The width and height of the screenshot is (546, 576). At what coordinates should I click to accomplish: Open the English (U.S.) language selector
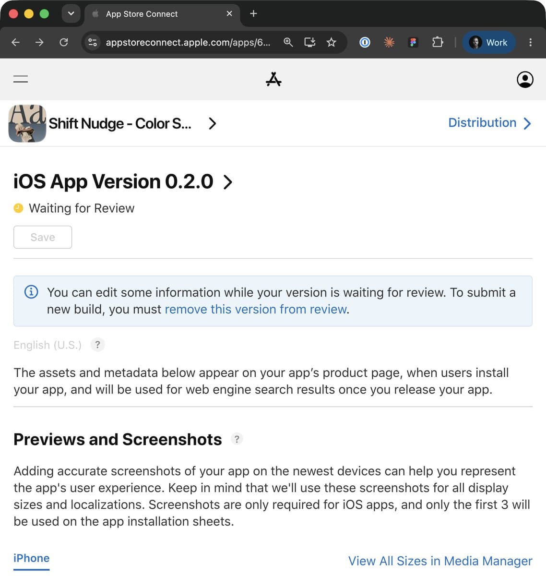47,345
